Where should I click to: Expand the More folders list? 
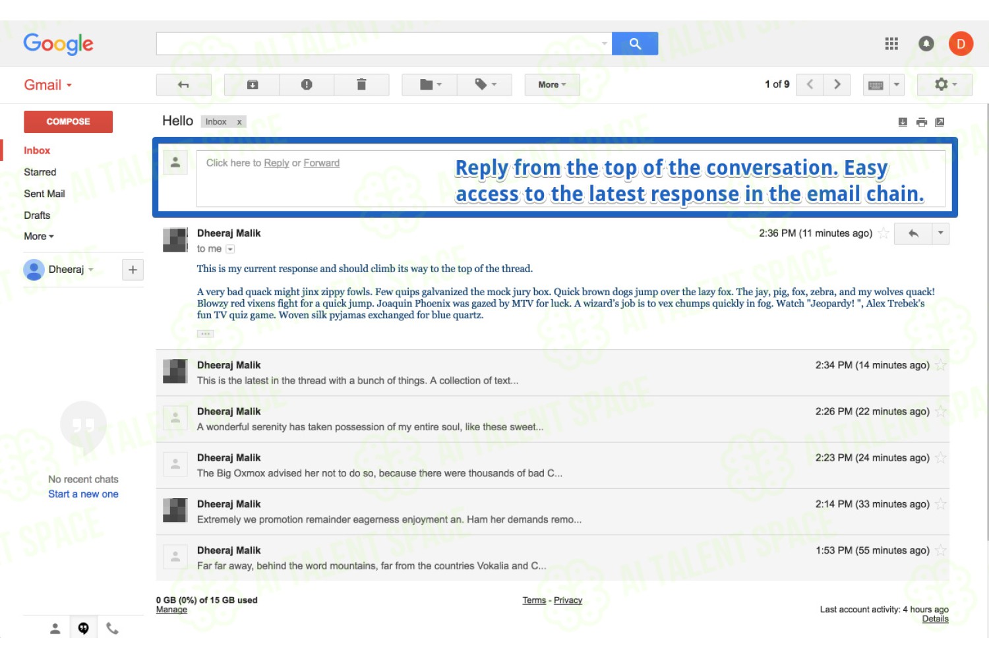[39, 237]
